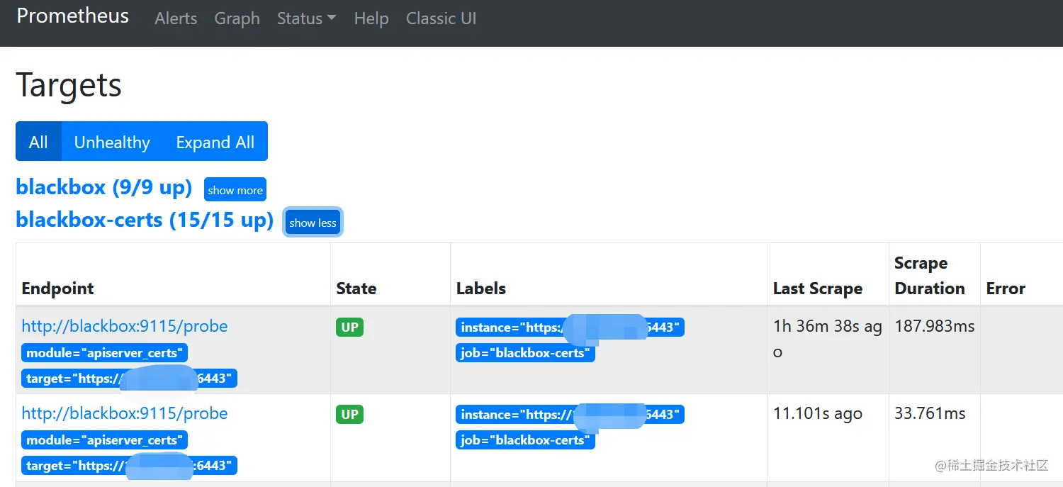
Task: Click the 33.761ms duration value
Action: tap(930, 413)
